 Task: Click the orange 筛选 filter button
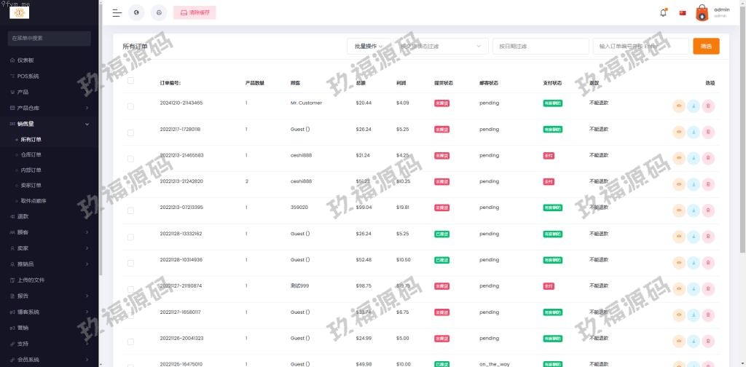pos(706,46)
